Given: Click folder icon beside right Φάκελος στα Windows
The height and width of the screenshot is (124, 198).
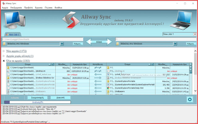Looking at the screenshot, I should (117, 44).
